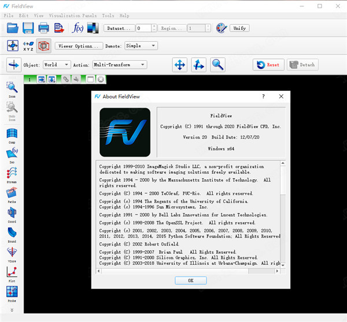347x322 pixels.
Task: Click the Print icon in toolbar
Action: 43,28
